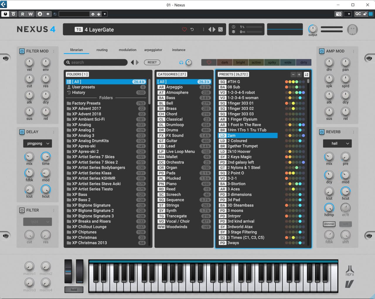Open the REVERB section options menu

coord(353,132)
